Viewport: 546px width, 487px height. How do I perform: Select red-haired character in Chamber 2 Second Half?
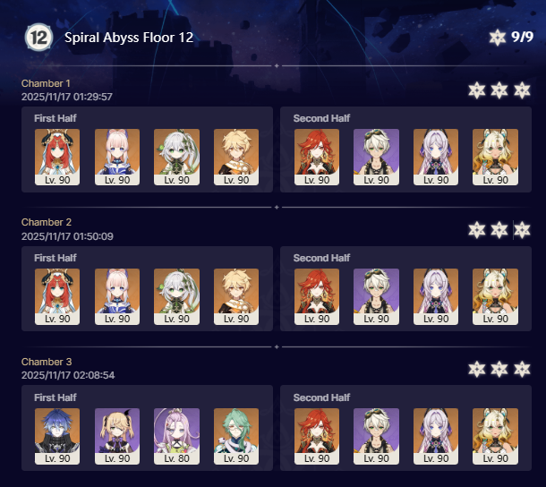pos(317,296)
